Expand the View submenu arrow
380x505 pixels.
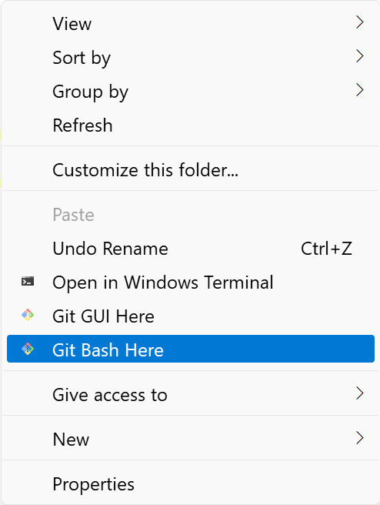[x=360, y=22]
